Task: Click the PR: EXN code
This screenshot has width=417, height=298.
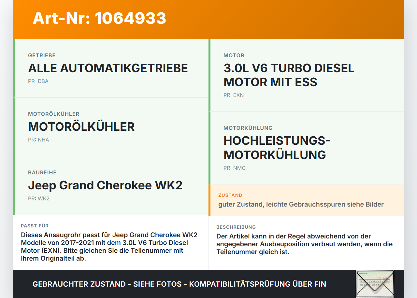Action: pos(234,95)
